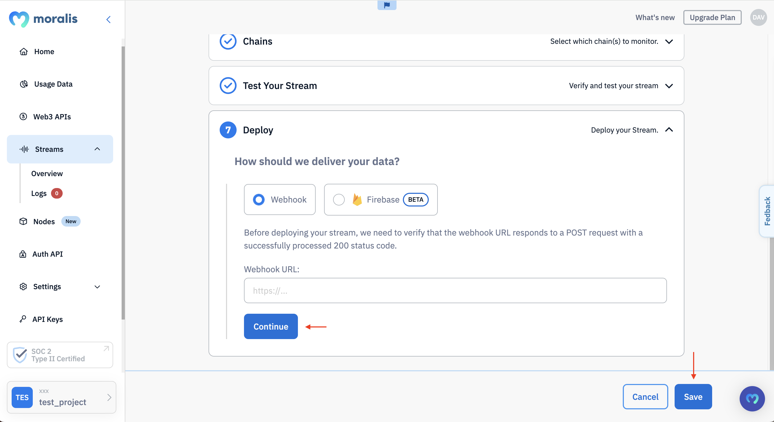This screenshot has width=774, height=422.
Task: Click the "How should we deliver your data?" heading
Action: click(317, 161)
